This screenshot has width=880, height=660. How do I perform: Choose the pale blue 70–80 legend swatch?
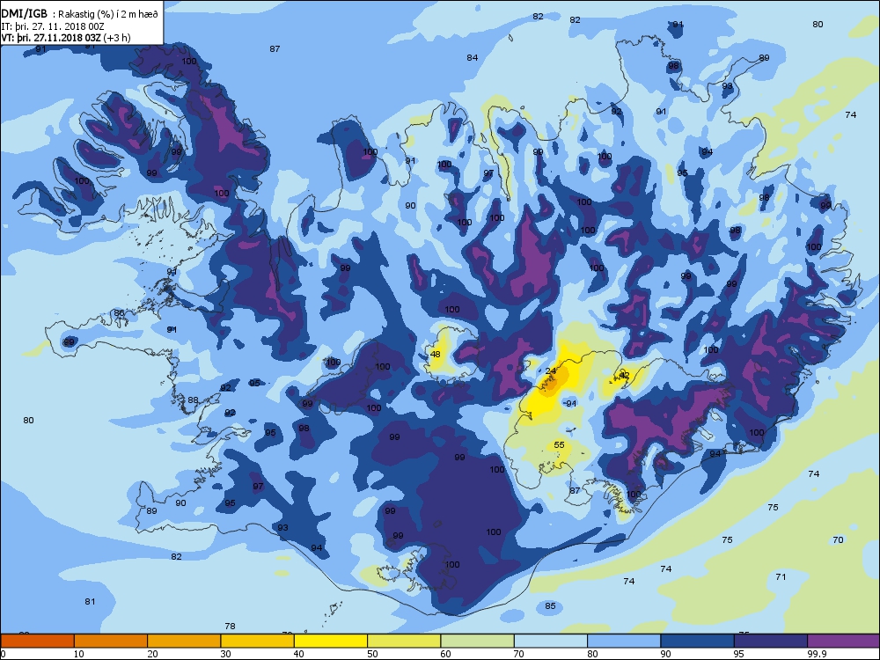[551, 641]
